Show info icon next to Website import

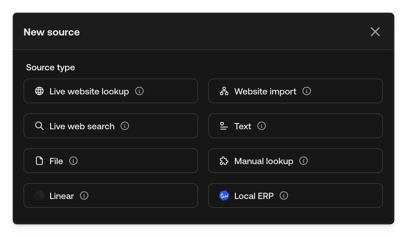307,91
